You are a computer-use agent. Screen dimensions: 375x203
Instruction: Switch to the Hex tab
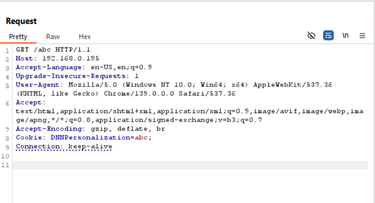tap(84, 37)
